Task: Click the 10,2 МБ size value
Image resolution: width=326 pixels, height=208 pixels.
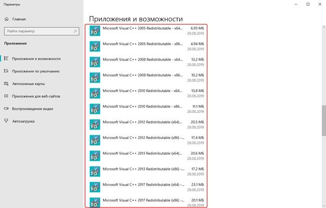Action: click(197, 75)
